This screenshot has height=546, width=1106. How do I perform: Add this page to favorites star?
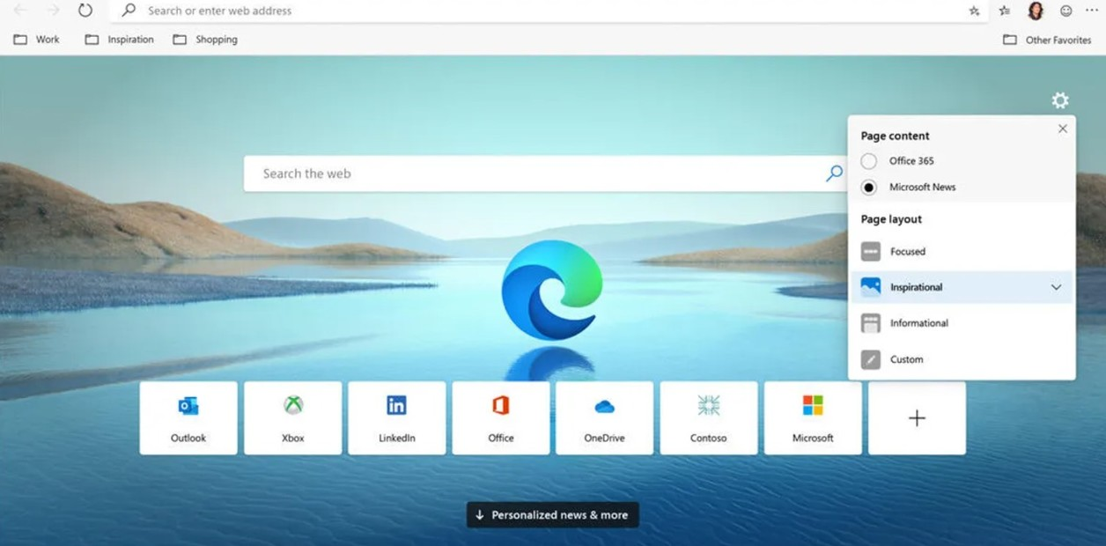[974, 11]
